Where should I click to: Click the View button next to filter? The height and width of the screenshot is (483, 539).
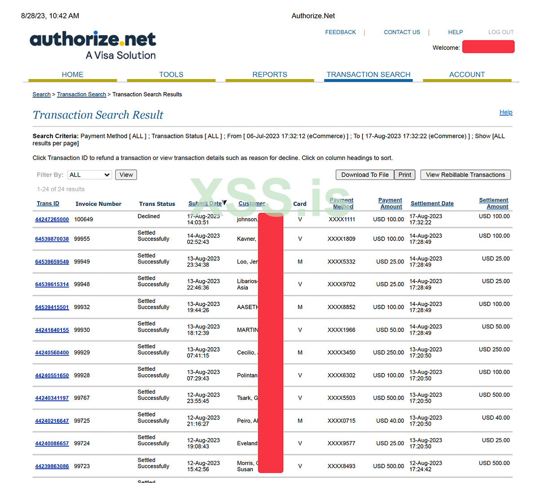(126, 175)
